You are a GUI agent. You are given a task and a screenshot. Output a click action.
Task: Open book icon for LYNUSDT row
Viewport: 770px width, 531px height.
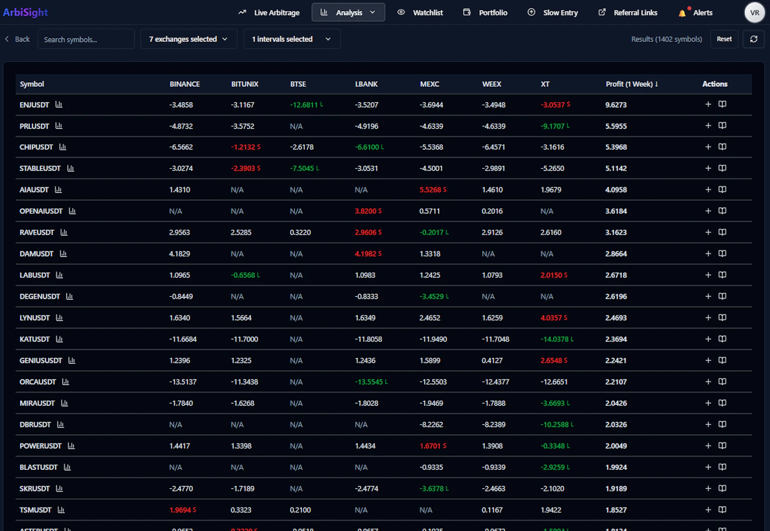tap(722, 318)
